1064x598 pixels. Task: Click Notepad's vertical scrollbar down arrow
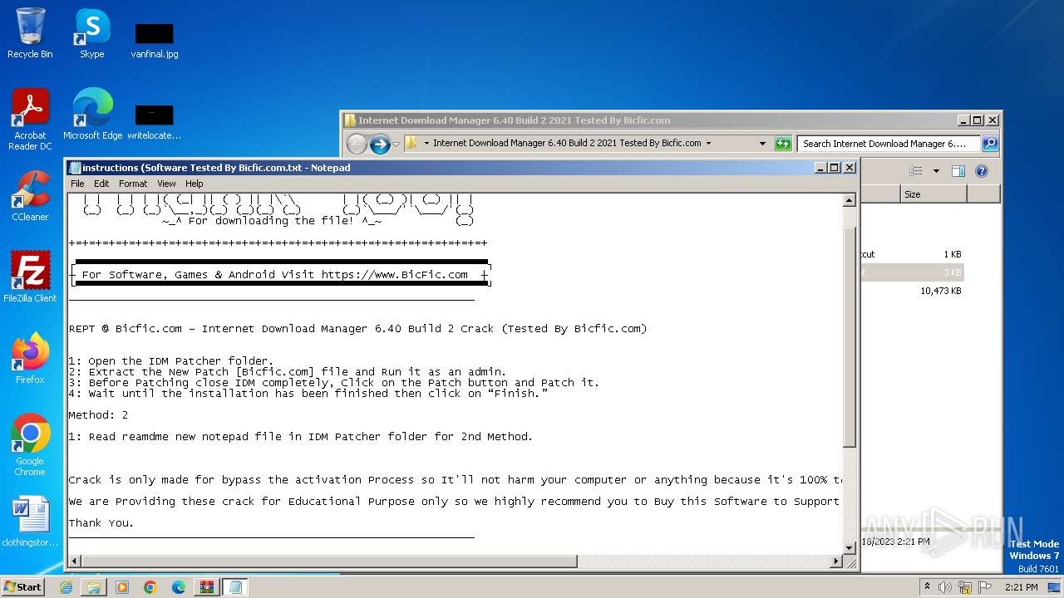[850, 547]
